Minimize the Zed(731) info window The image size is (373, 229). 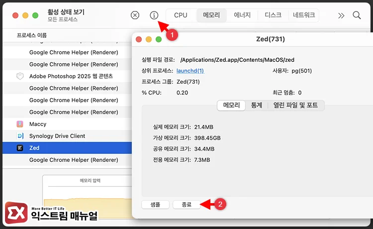pos(149,39)
